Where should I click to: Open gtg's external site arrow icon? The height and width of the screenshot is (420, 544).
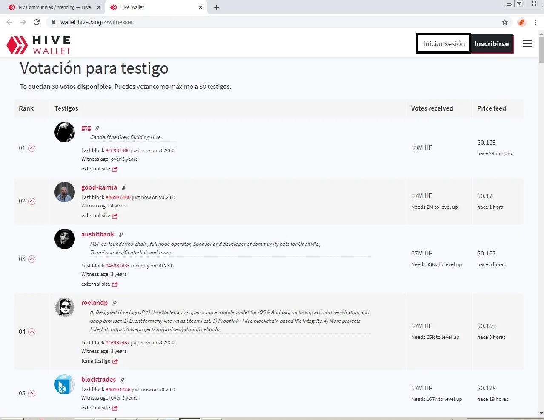click(115, 169)
